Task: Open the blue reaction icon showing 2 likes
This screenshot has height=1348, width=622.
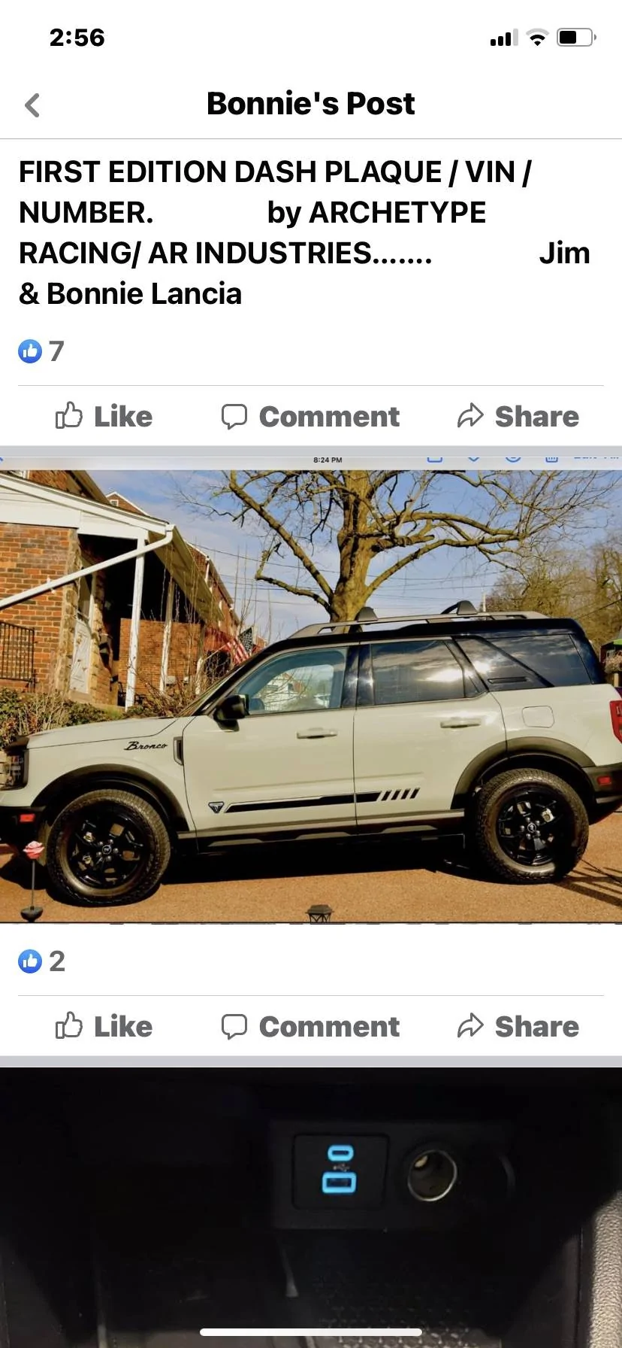Action: click(x=30, y=961)
